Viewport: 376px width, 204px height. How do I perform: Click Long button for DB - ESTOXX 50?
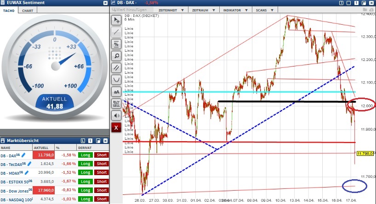85,181
